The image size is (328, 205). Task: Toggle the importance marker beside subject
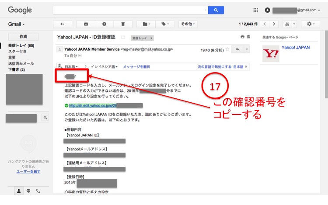point(123,37)
